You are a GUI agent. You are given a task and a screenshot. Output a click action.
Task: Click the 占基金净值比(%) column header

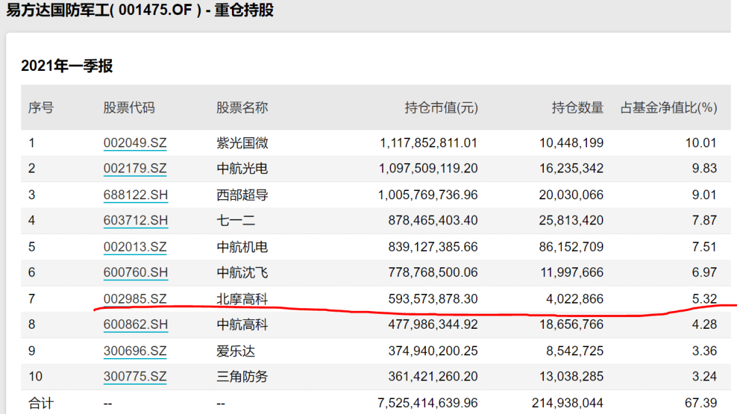pos(669,108)
